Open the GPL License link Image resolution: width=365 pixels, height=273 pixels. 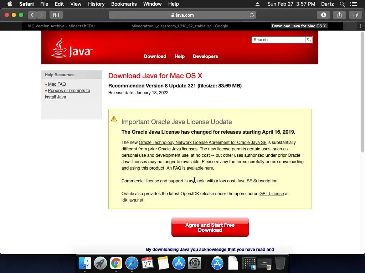tap(272, 194)
